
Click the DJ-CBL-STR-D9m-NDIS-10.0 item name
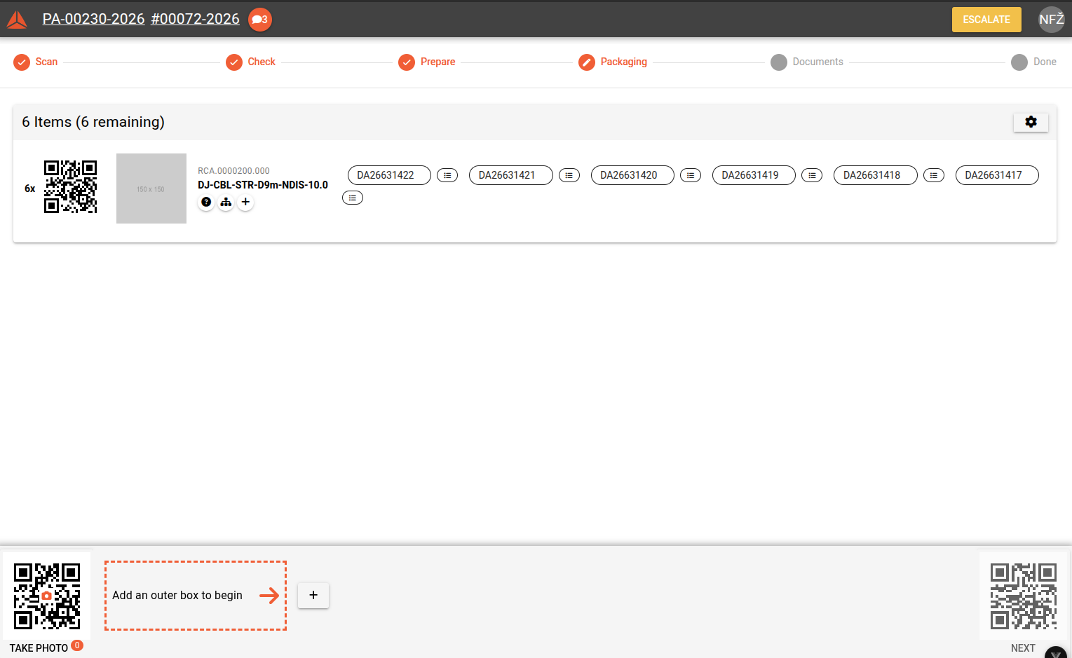click(263, 185)
